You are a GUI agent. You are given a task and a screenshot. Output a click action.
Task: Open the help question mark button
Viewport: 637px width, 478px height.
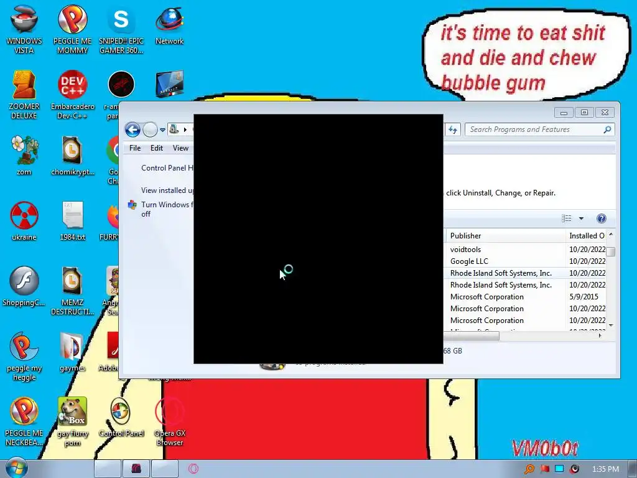602,218
